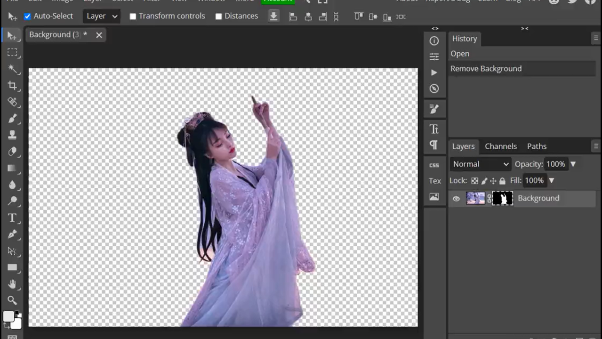The image size is (602, 339).
Task: Open the Layer auto-select dropdown
Action: [x=101, y=16]
